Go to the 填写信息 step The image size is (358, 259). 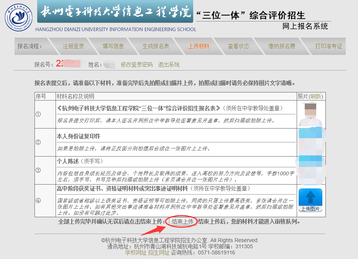[113, 46]
